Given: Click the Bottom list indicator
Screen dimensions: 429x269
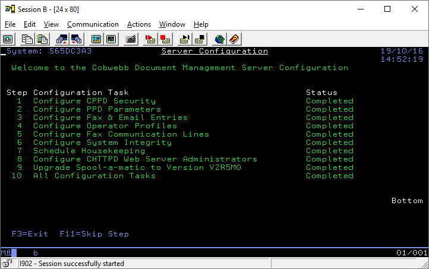Looking at the screenshot, I should [407, 201].
